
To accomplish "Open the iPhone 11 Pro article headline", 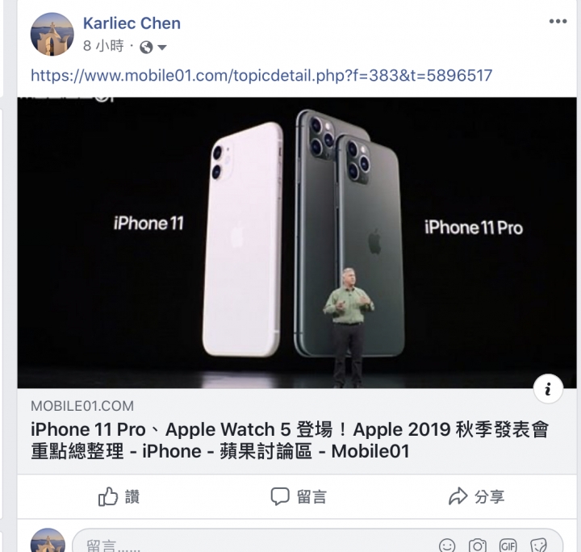I will [x=290, y=440].
